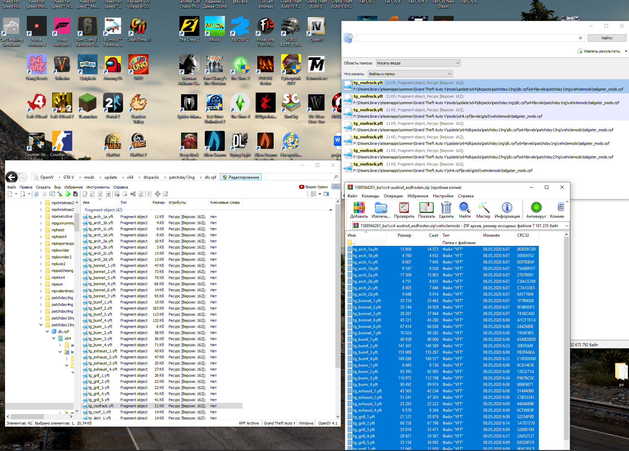The height and width of the screenshot is (451, 629).
Task: Select tg_roofrack.yft row in OpenIV
Action: 162,406
